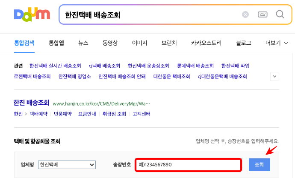Click the 택배 및 항공화물 조회 heading
Viewport: 295px width, 178px height.
[x=37, y=141]
